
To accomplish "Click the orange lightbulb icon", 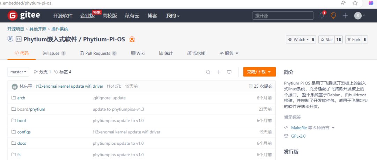I will tap(333, 16).
